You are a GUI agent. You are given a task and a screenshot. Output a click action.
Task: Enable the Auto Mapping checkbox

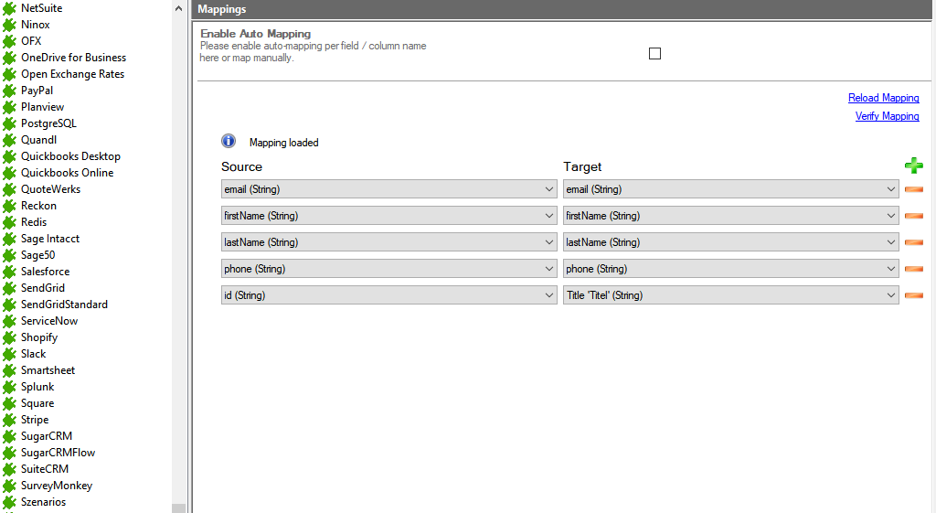coord(654,53)
